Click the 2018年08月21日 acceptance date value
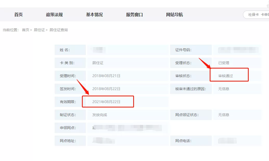Viewport: 269px width, 161px height. tap(106, 76)
